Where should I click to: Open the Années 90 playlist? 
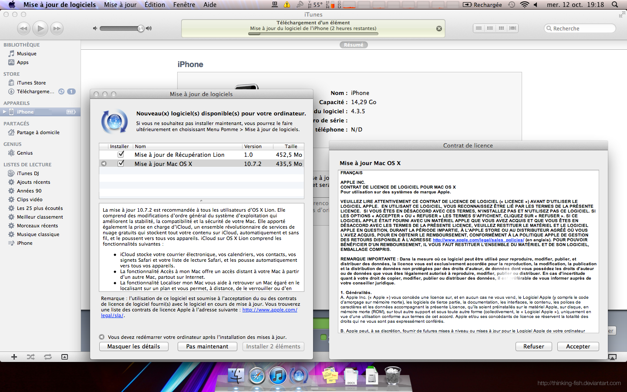pos(29,191)
